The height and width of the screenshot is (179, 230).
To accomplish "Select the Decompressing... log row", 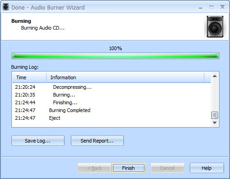I will [112, 87].
